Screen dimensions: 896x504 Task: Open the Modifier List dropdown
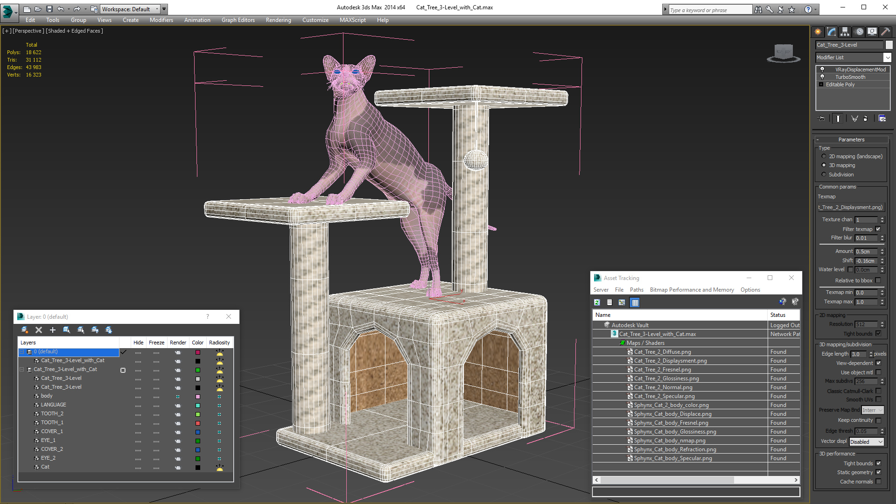(x=887, y=57)
